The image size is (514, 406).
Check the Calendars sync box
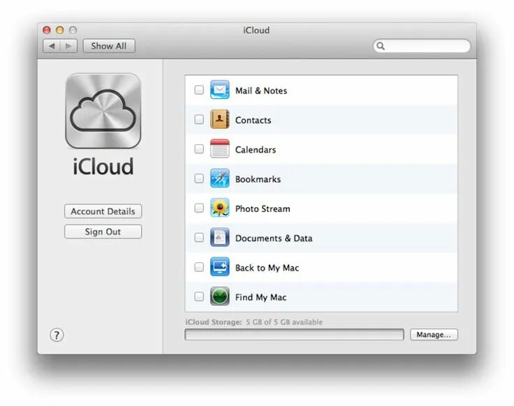[199, 149]
